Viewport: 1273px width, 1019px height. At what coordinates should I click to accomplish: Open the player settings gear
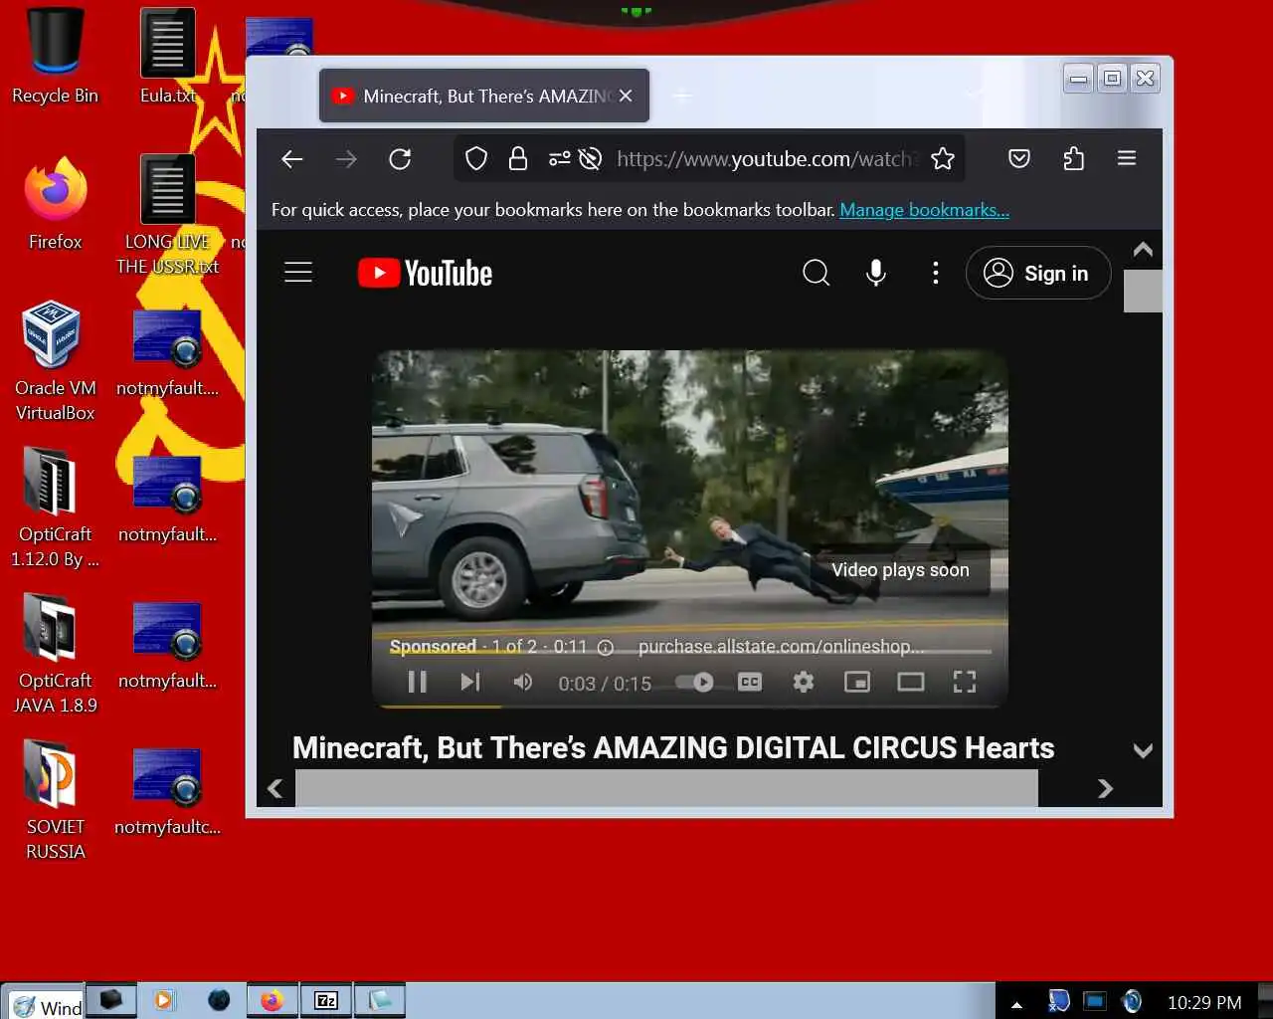click(x=804, y=682)
